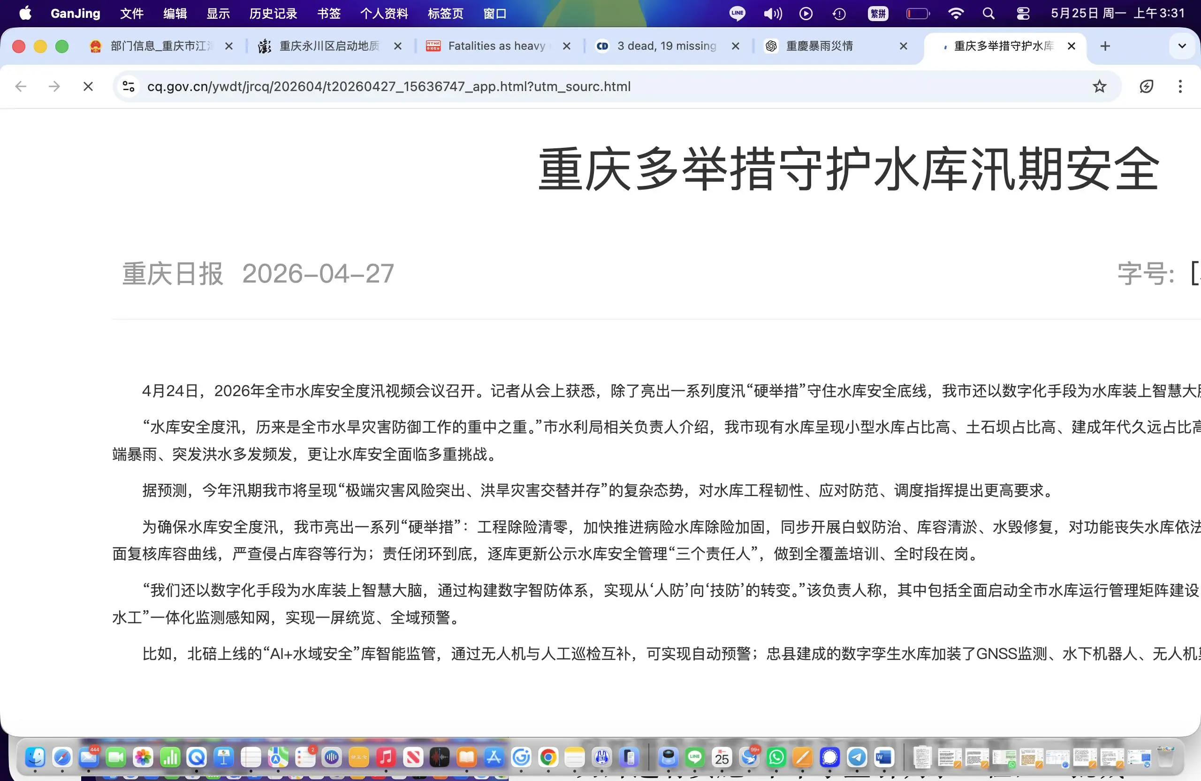The width and height of the screenshot is (1201, 781).
Task: Bookmark this page with the star icon
Action: pyautogui.click(x=1099, y=86)
